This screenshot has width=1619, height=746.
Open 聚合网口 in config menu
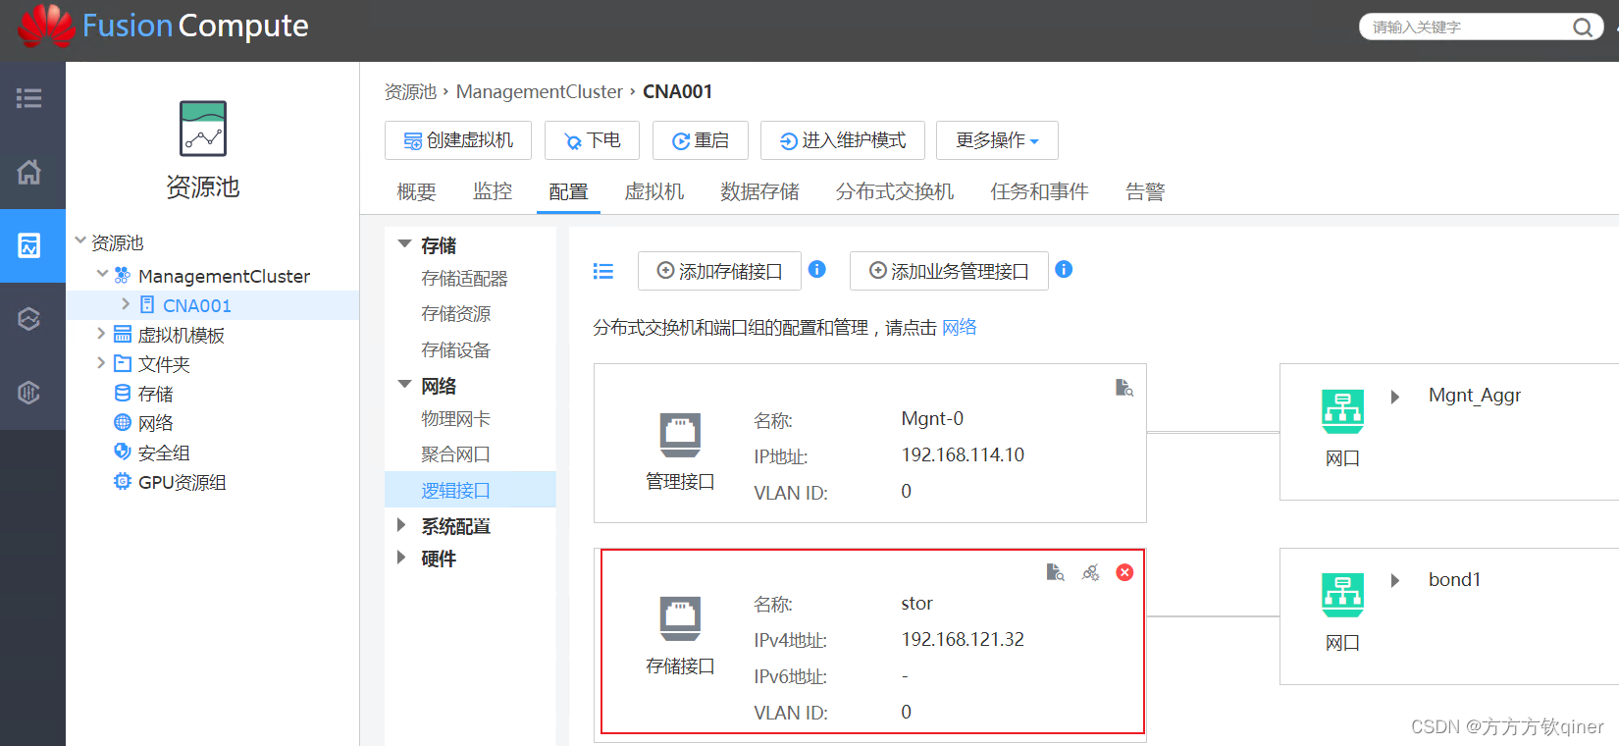[x=455, y=454]
